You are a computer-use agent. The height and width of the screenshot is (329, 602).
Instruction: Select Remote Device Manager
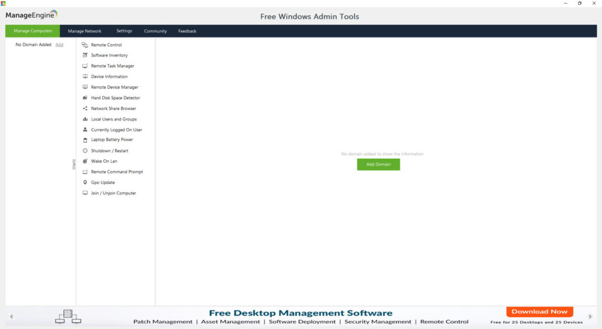pos(115,87)
